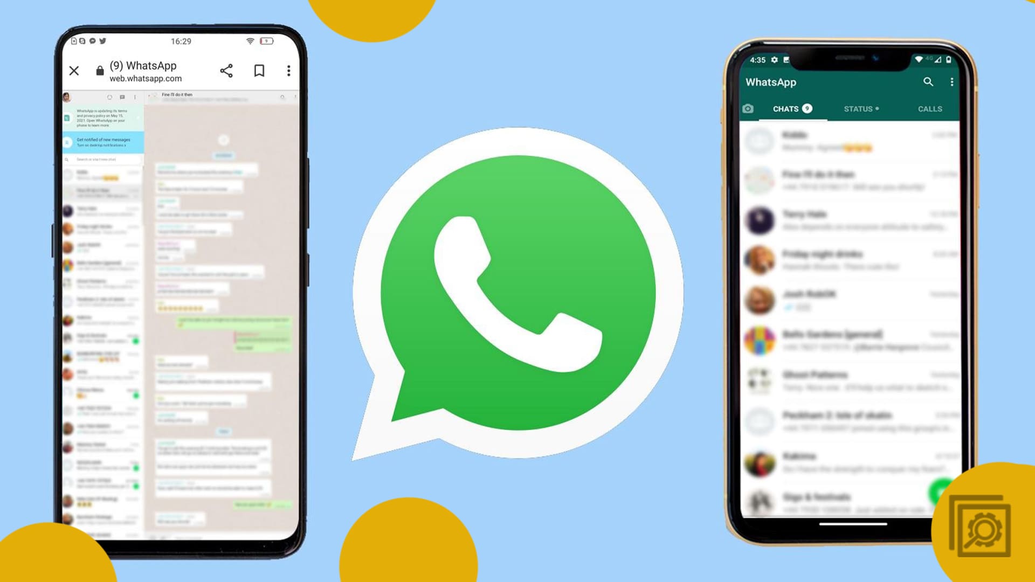This screenshot has width=1035, height=582.
Task: Switch to the STATUS tab
Action: 860,109
